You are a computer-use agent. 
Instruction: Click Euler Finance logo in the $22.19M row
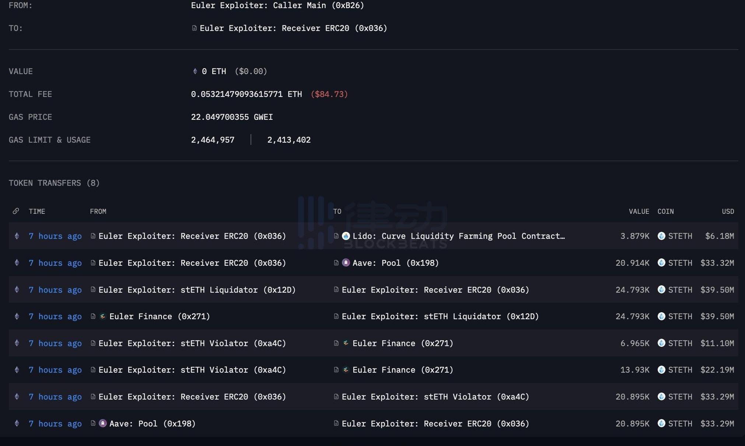[x=346, y=370]
